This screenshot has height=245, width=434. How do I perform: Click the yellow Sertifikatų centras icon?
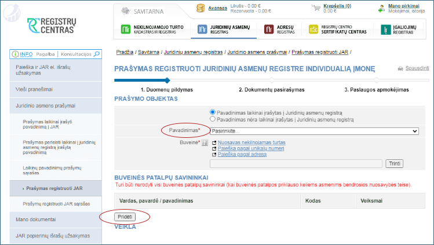[x=313, y=29]
